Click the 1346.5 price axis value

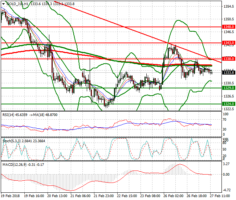click(x=229, y=32)
